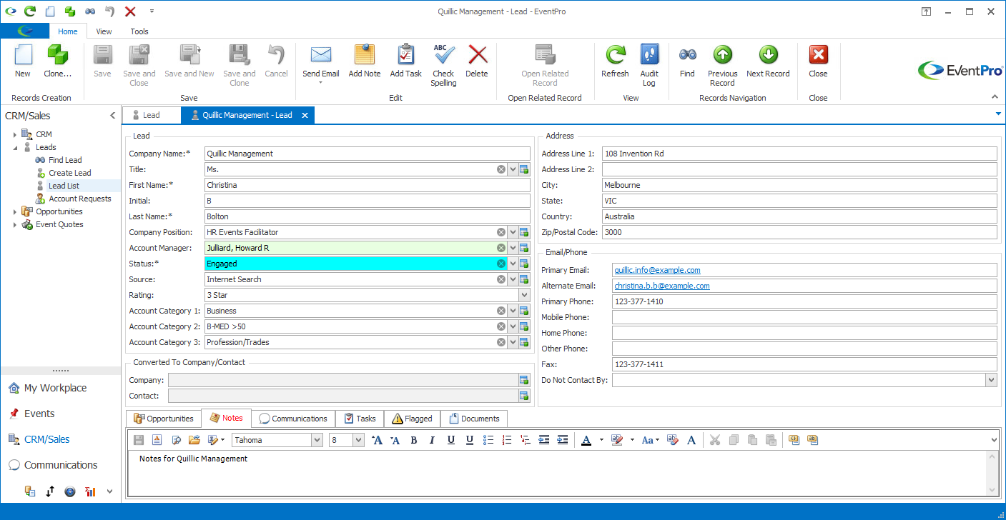Switch to Opportunities tab
This screenshot has height=520, width=1006.
point(164,419)
